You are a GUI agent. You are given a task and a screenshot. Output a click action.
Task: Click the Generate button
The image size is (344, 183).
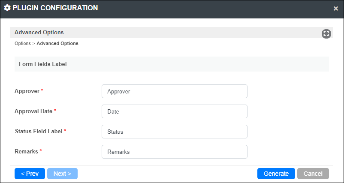[x=276, y=174]
